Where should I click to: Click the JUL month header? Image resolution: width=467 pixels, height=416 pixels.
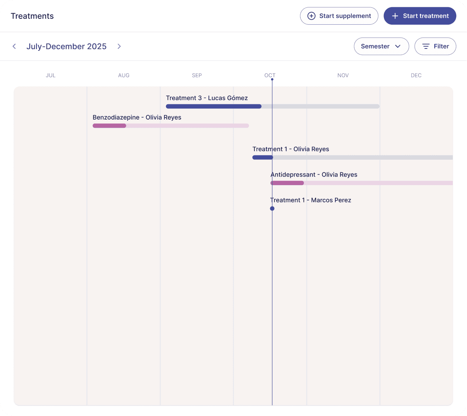(51, 75)
